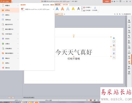Expand the 备份与恢复 submenu arrow
Image resolution: width=132 pixels, height=103 pixels.
18,53
